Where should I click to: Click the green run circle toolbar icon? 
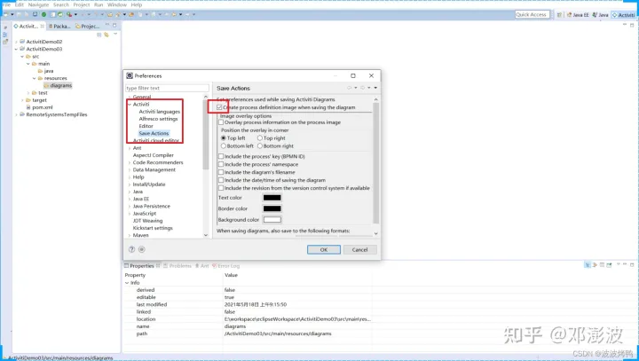coord(44,14)
